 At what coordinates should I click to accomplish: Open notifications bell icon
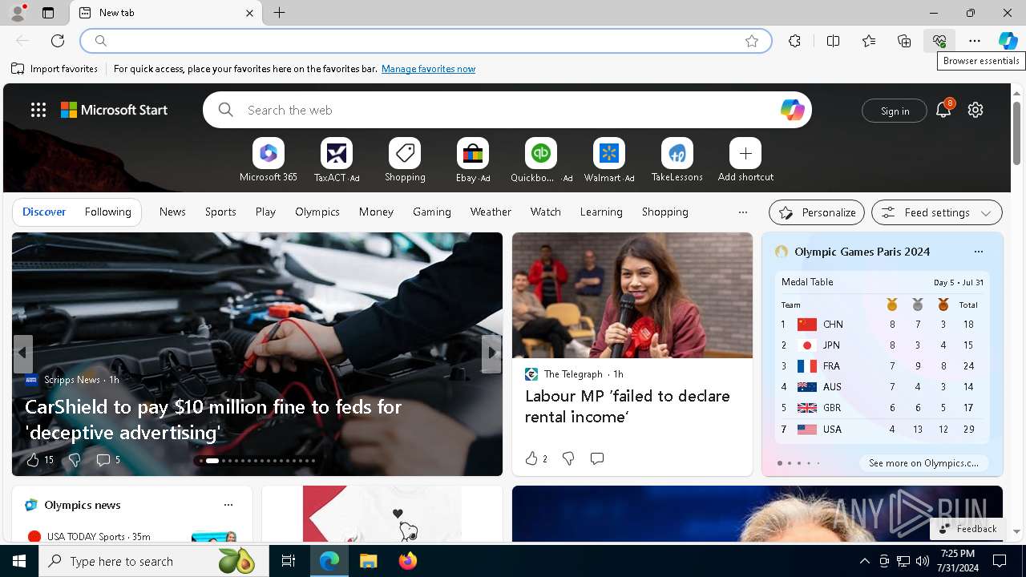point(943,110)
